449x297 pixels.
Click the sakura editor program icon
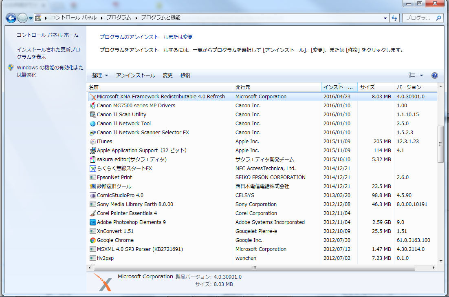coord(93,160)
